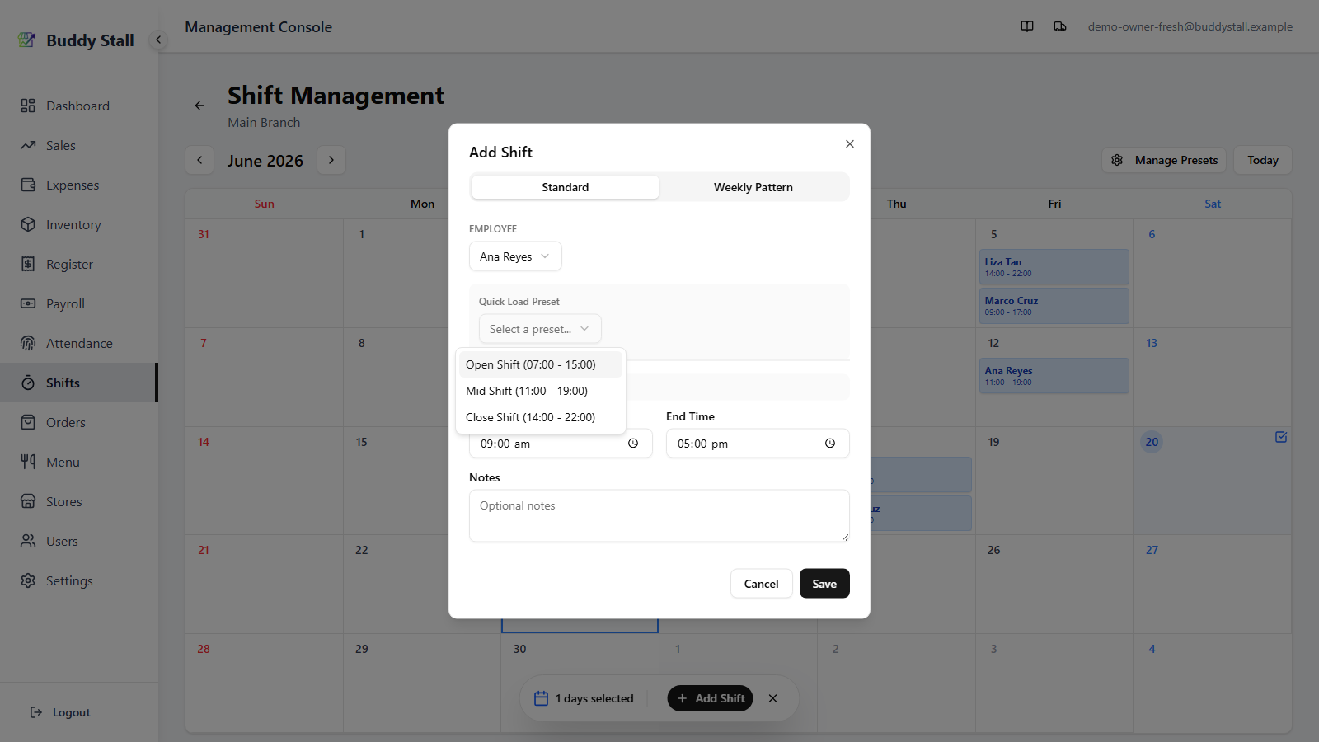This screenshot has height=742, width=1319.
Task: Close the Add Shift dialog
Action: [x=850, y=143]
